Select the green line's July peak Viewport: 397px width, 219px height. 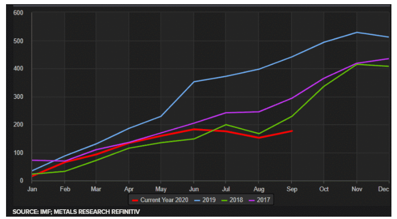[226, 124]
